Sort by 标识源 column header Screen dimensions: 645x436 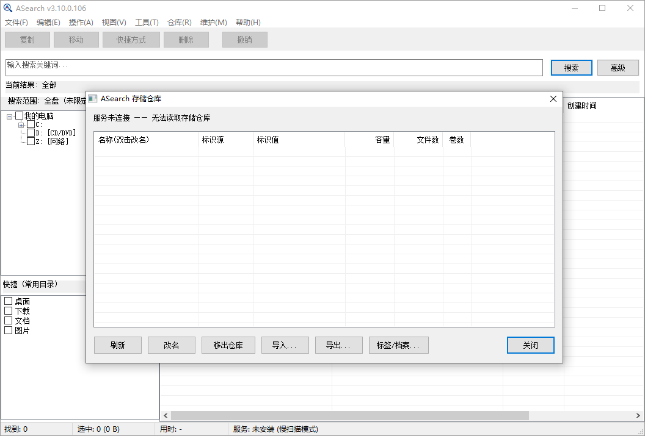click(x=226, y=140)
